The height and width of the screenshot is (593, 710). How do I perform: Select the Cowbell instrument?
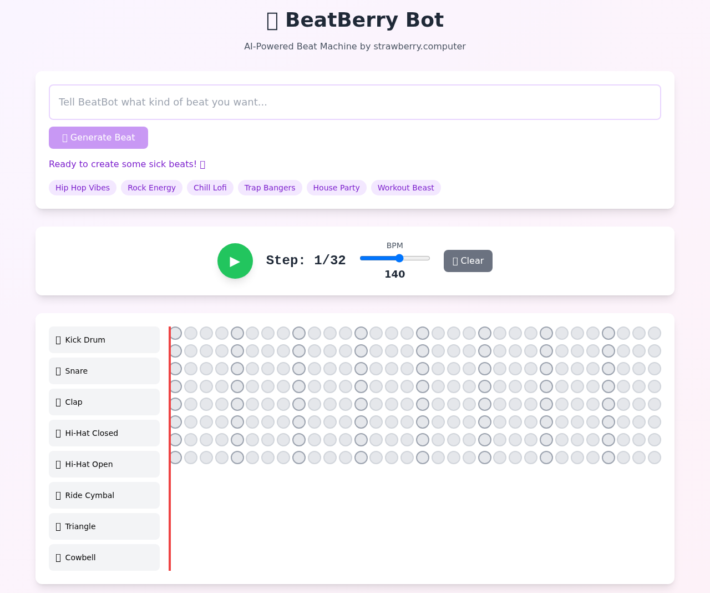pos(104,557)
